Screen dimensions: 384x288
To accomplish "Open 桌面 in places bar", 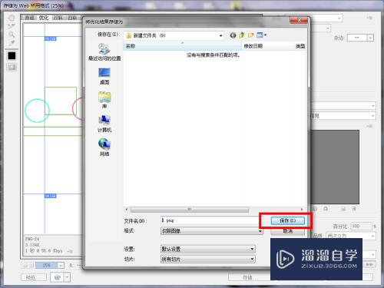I will click(104, 76).
